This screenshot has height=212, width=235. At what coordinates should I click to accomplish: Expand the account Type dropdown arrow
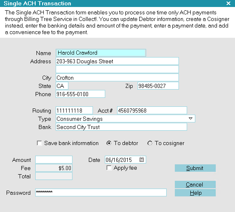190,119
